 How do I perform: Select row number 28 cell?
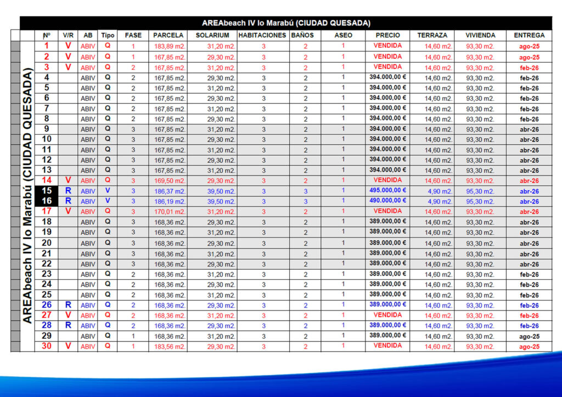tap(46, 325)
